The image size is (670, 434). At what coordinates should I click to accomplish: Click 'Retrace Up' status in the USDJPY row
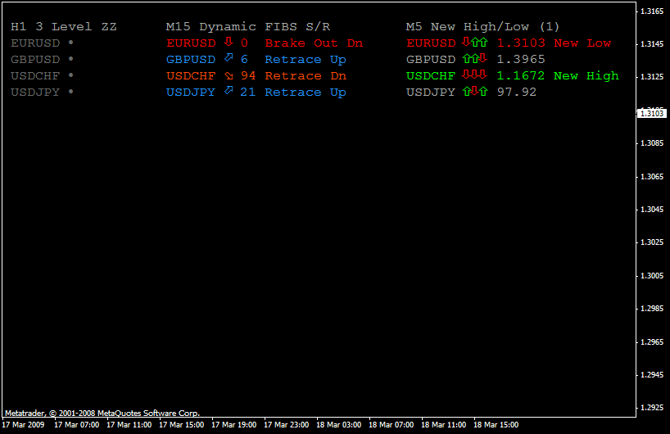(x=306, y=93)
